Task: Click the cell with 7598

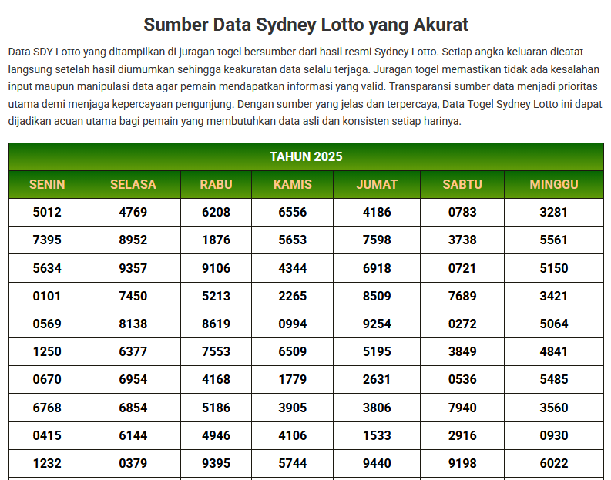Action: click(377, 240)
